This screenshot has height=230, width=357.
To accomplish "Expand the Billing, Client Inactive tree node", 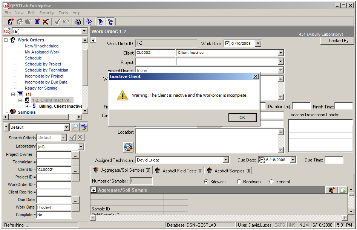I will [x=27, y=106].
